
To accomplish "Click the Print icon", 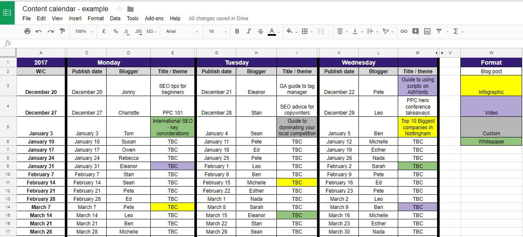I will [28, 31].
